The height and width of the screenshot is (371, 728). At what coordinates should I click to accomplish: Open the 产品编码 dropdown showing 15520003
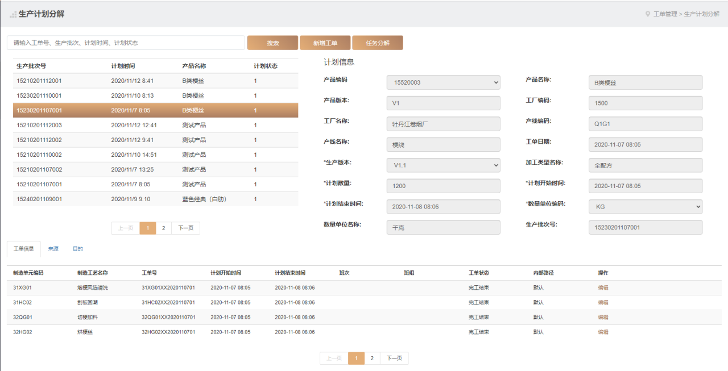pyautogui.click(x=444, y=82)
